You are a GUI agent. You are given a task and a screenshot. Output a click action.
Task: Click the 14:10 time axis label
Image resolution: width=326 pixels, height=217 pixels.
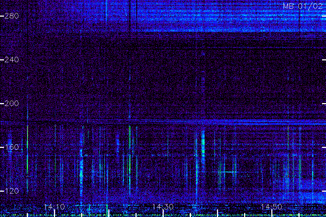pyautogui.click(x=54, y=207)
